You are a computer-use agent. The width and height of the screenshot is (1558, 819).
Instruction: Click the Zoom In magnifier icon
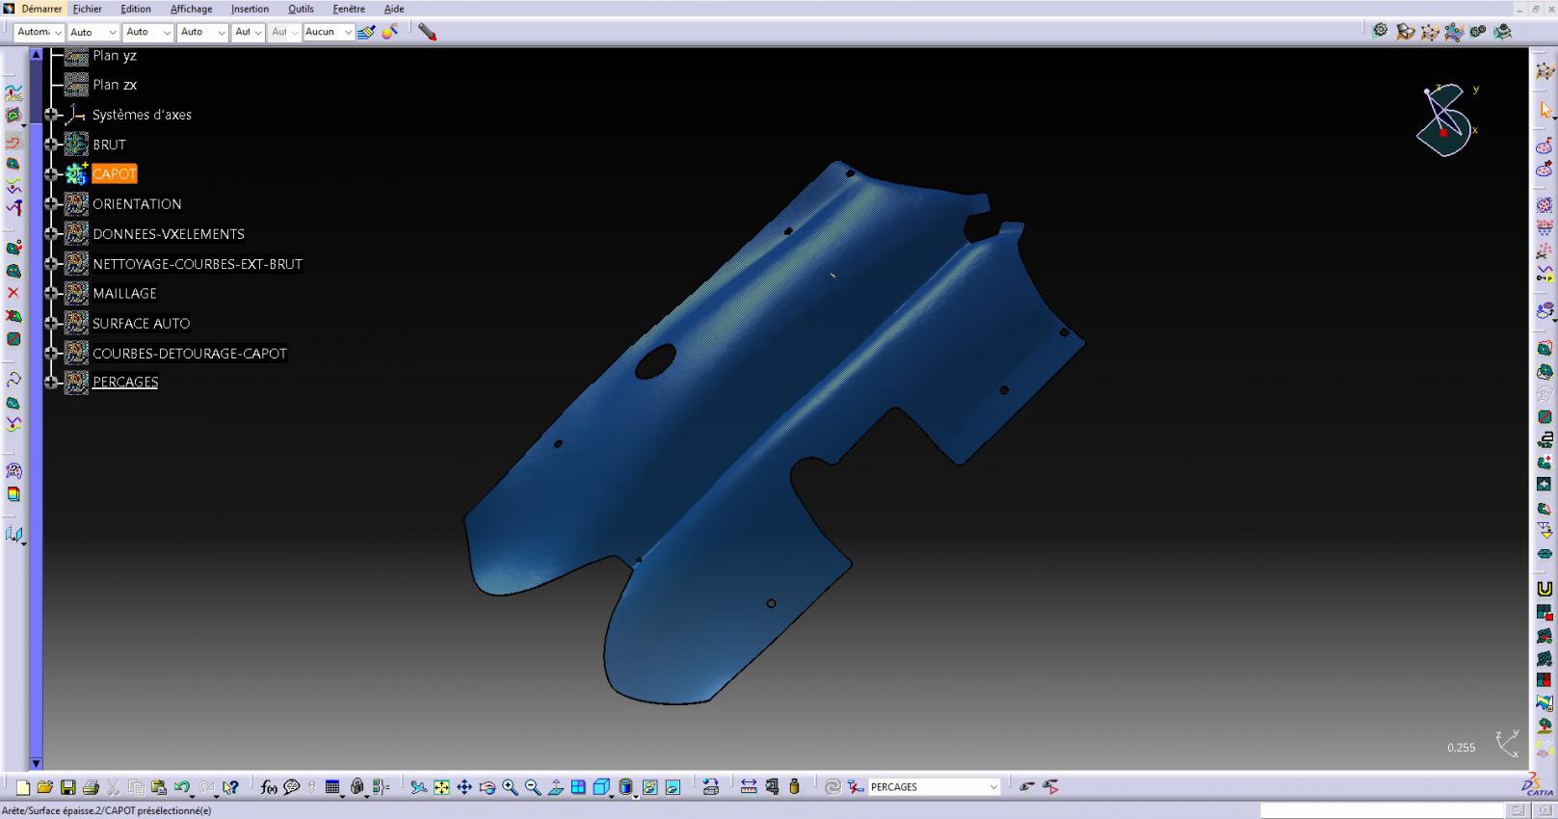point(510,787)
